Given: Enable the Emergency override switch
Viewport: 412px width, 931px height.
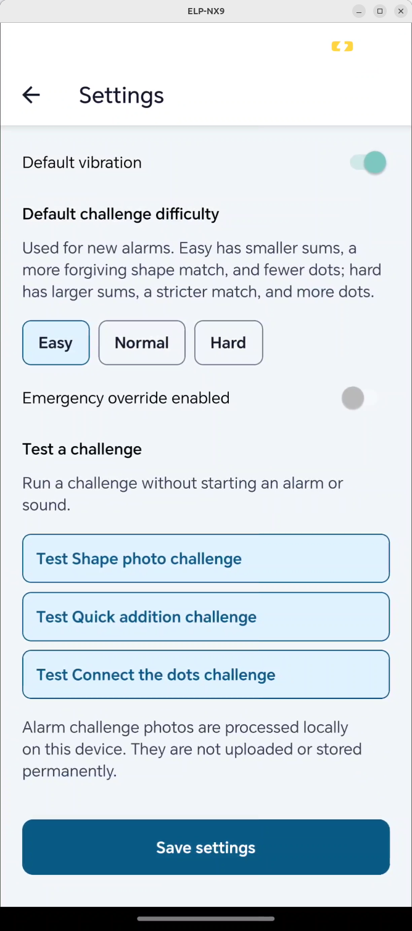Looking at the screenshot, I should (x=361, y=398).
